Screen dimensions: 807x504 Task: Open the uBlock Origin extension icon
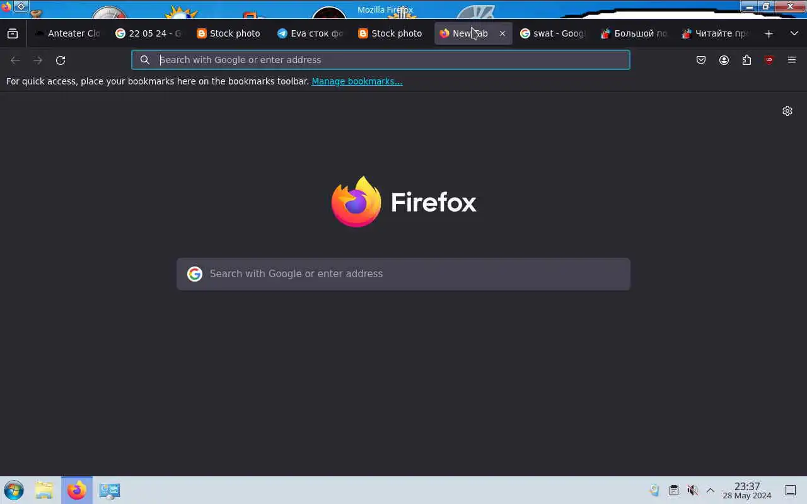(x=769, y=60)
